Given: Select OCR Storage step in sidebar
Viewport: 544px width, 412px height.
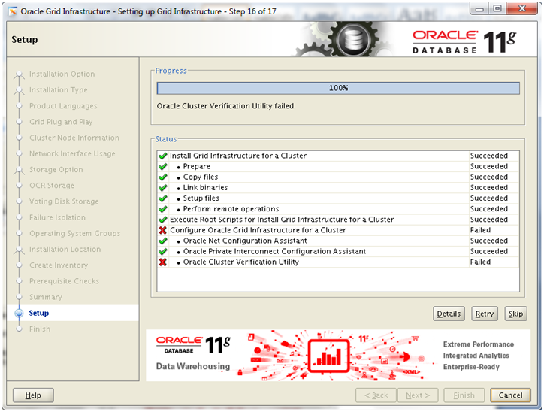Looking at the screenshot, I should pos(52,186).
